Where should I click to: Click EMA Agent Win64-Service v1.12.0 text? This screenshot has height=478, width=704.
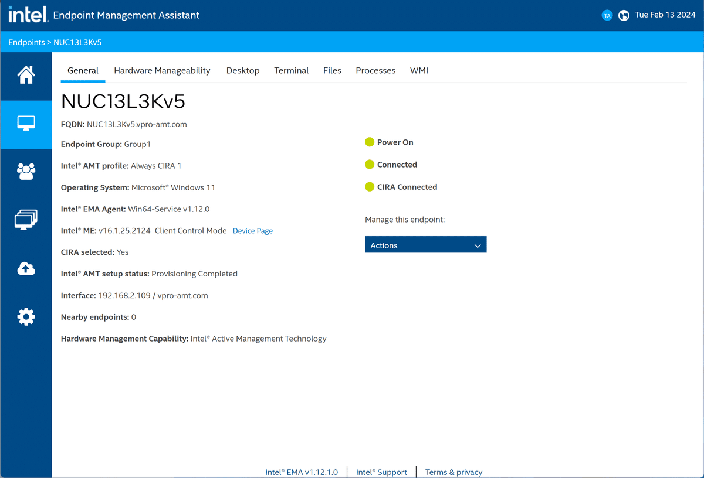point(169,209)
